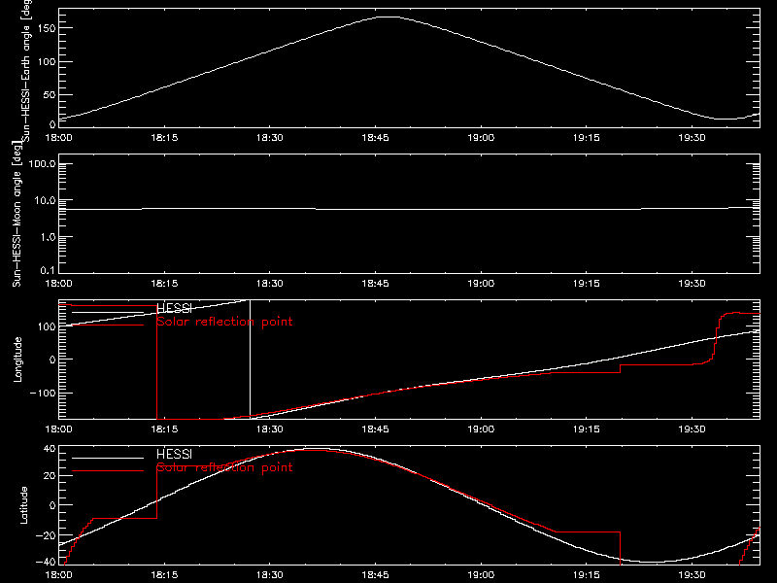Screen dimensions: 777x583
Task: Click the "0.1" tick on Moon angle plot
Action: coord(48,270)
